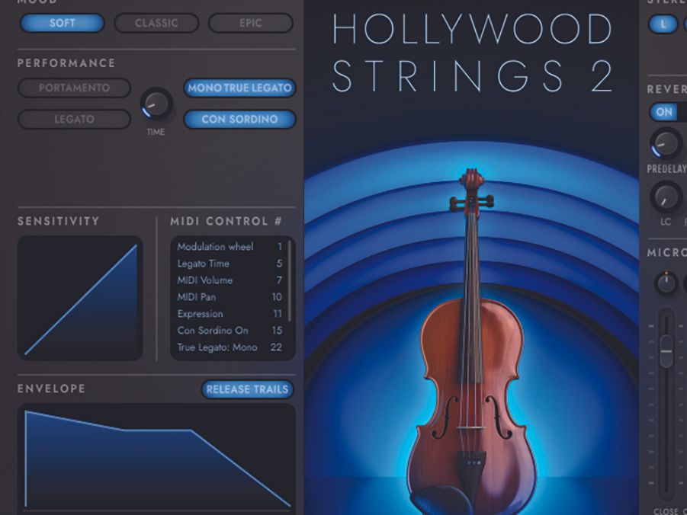Select the Expression row in MIDI list
Image resolution: width=687 pixels, height=515 pixels.
230,314
